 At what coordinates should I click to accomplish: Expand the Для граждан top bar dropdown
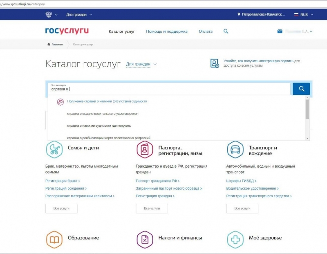click(x=79, y=15)
